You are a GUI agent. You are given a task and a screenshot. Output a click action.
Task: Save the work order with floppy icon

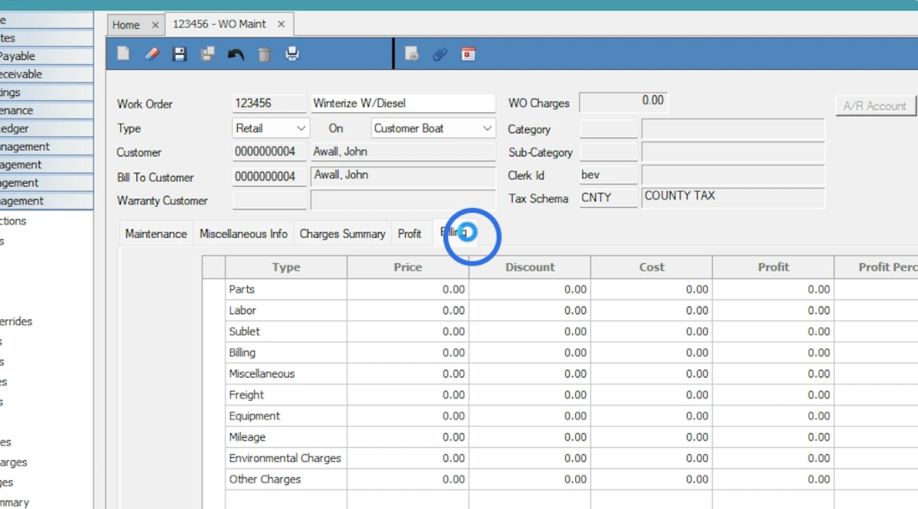point(179,54)
